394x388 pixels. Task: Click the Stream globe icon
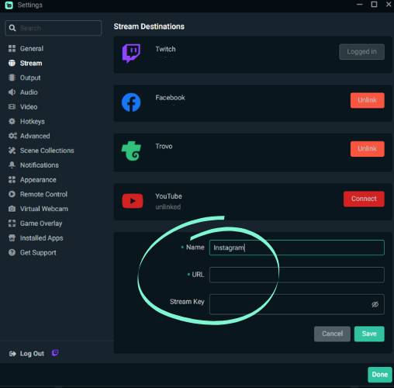click(12, 63)
